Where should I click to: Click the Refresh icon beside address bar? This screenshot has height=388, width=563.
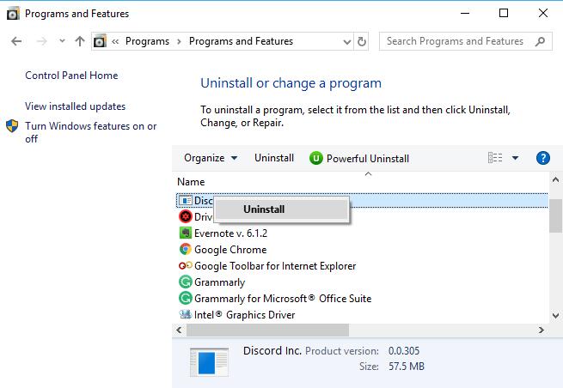362,41
